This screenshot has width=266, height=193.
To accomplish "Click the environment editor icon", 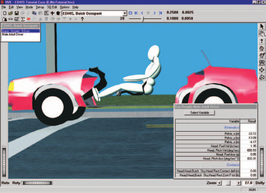I will [16, 19].
